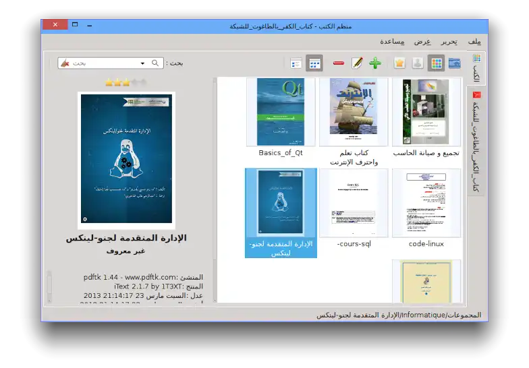529x368 pixels.
Task: Click the Basics_of_Qt caption text
Action: pyautogui.click(x=281, y=152)
